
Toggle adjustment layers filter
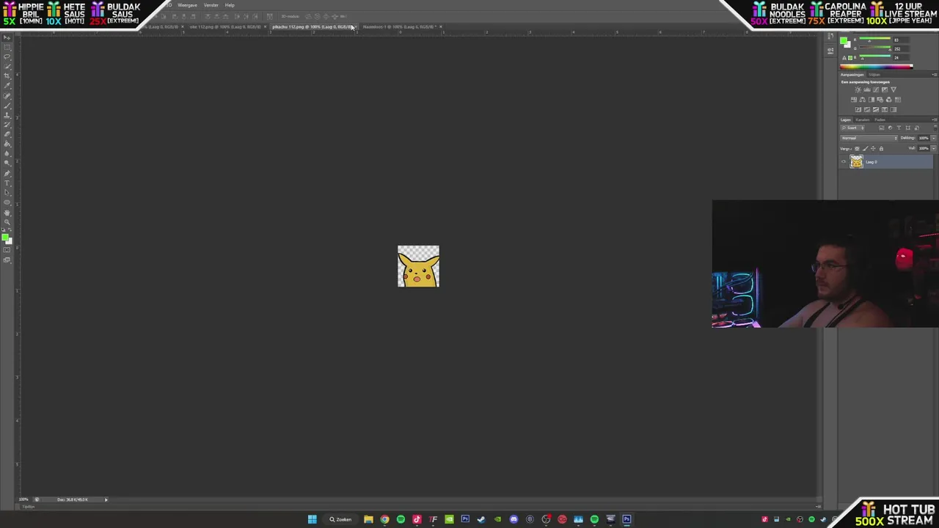click(x=891, y=128)
